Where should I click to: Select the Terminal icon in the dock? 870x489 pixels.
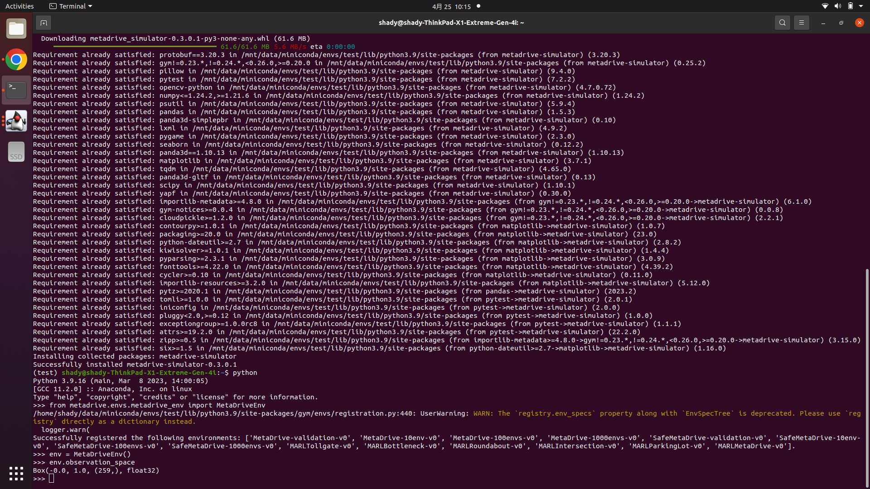(x=16, y=90)
